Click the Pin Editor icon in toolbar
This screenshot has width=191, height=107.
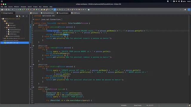[89, 10]
